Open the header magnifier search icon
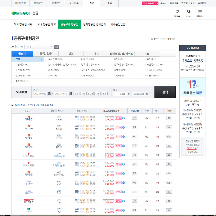 tap(188, 12)
